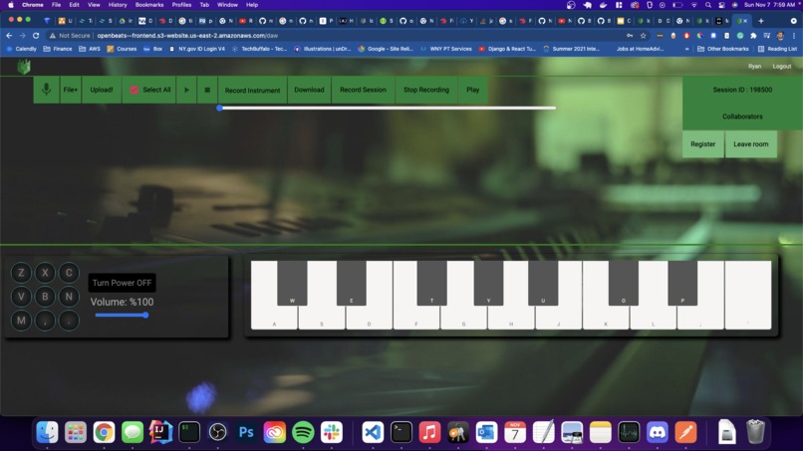Open the Bookmarks menu in menu bar

149,5
